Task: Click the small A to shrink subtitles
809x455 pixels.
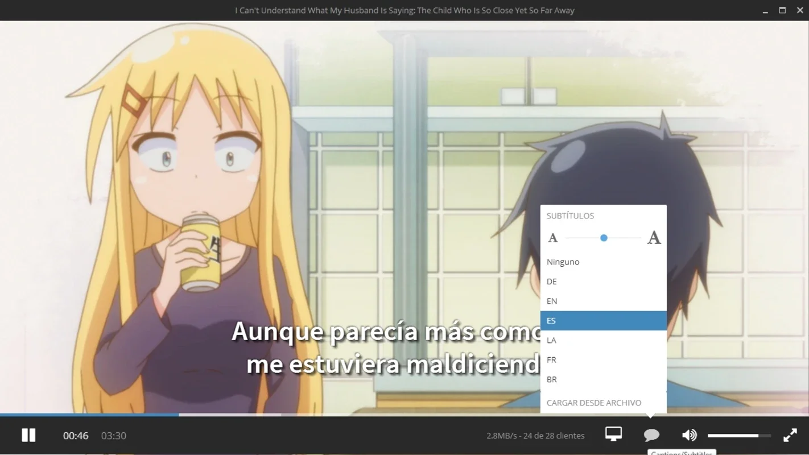Action: tap(552, 238)
